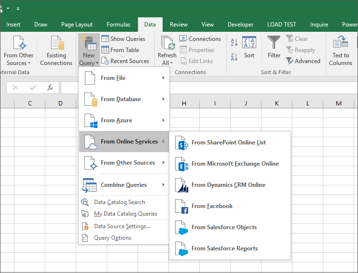Image resolution: width=358 pixels, height=273 pixels.
Task: Click Existing Connections button
Action: [x=56, y=51]
